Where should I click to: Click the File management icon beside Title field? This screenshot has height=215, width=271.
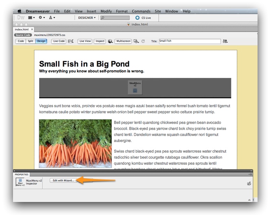point(225,41)
